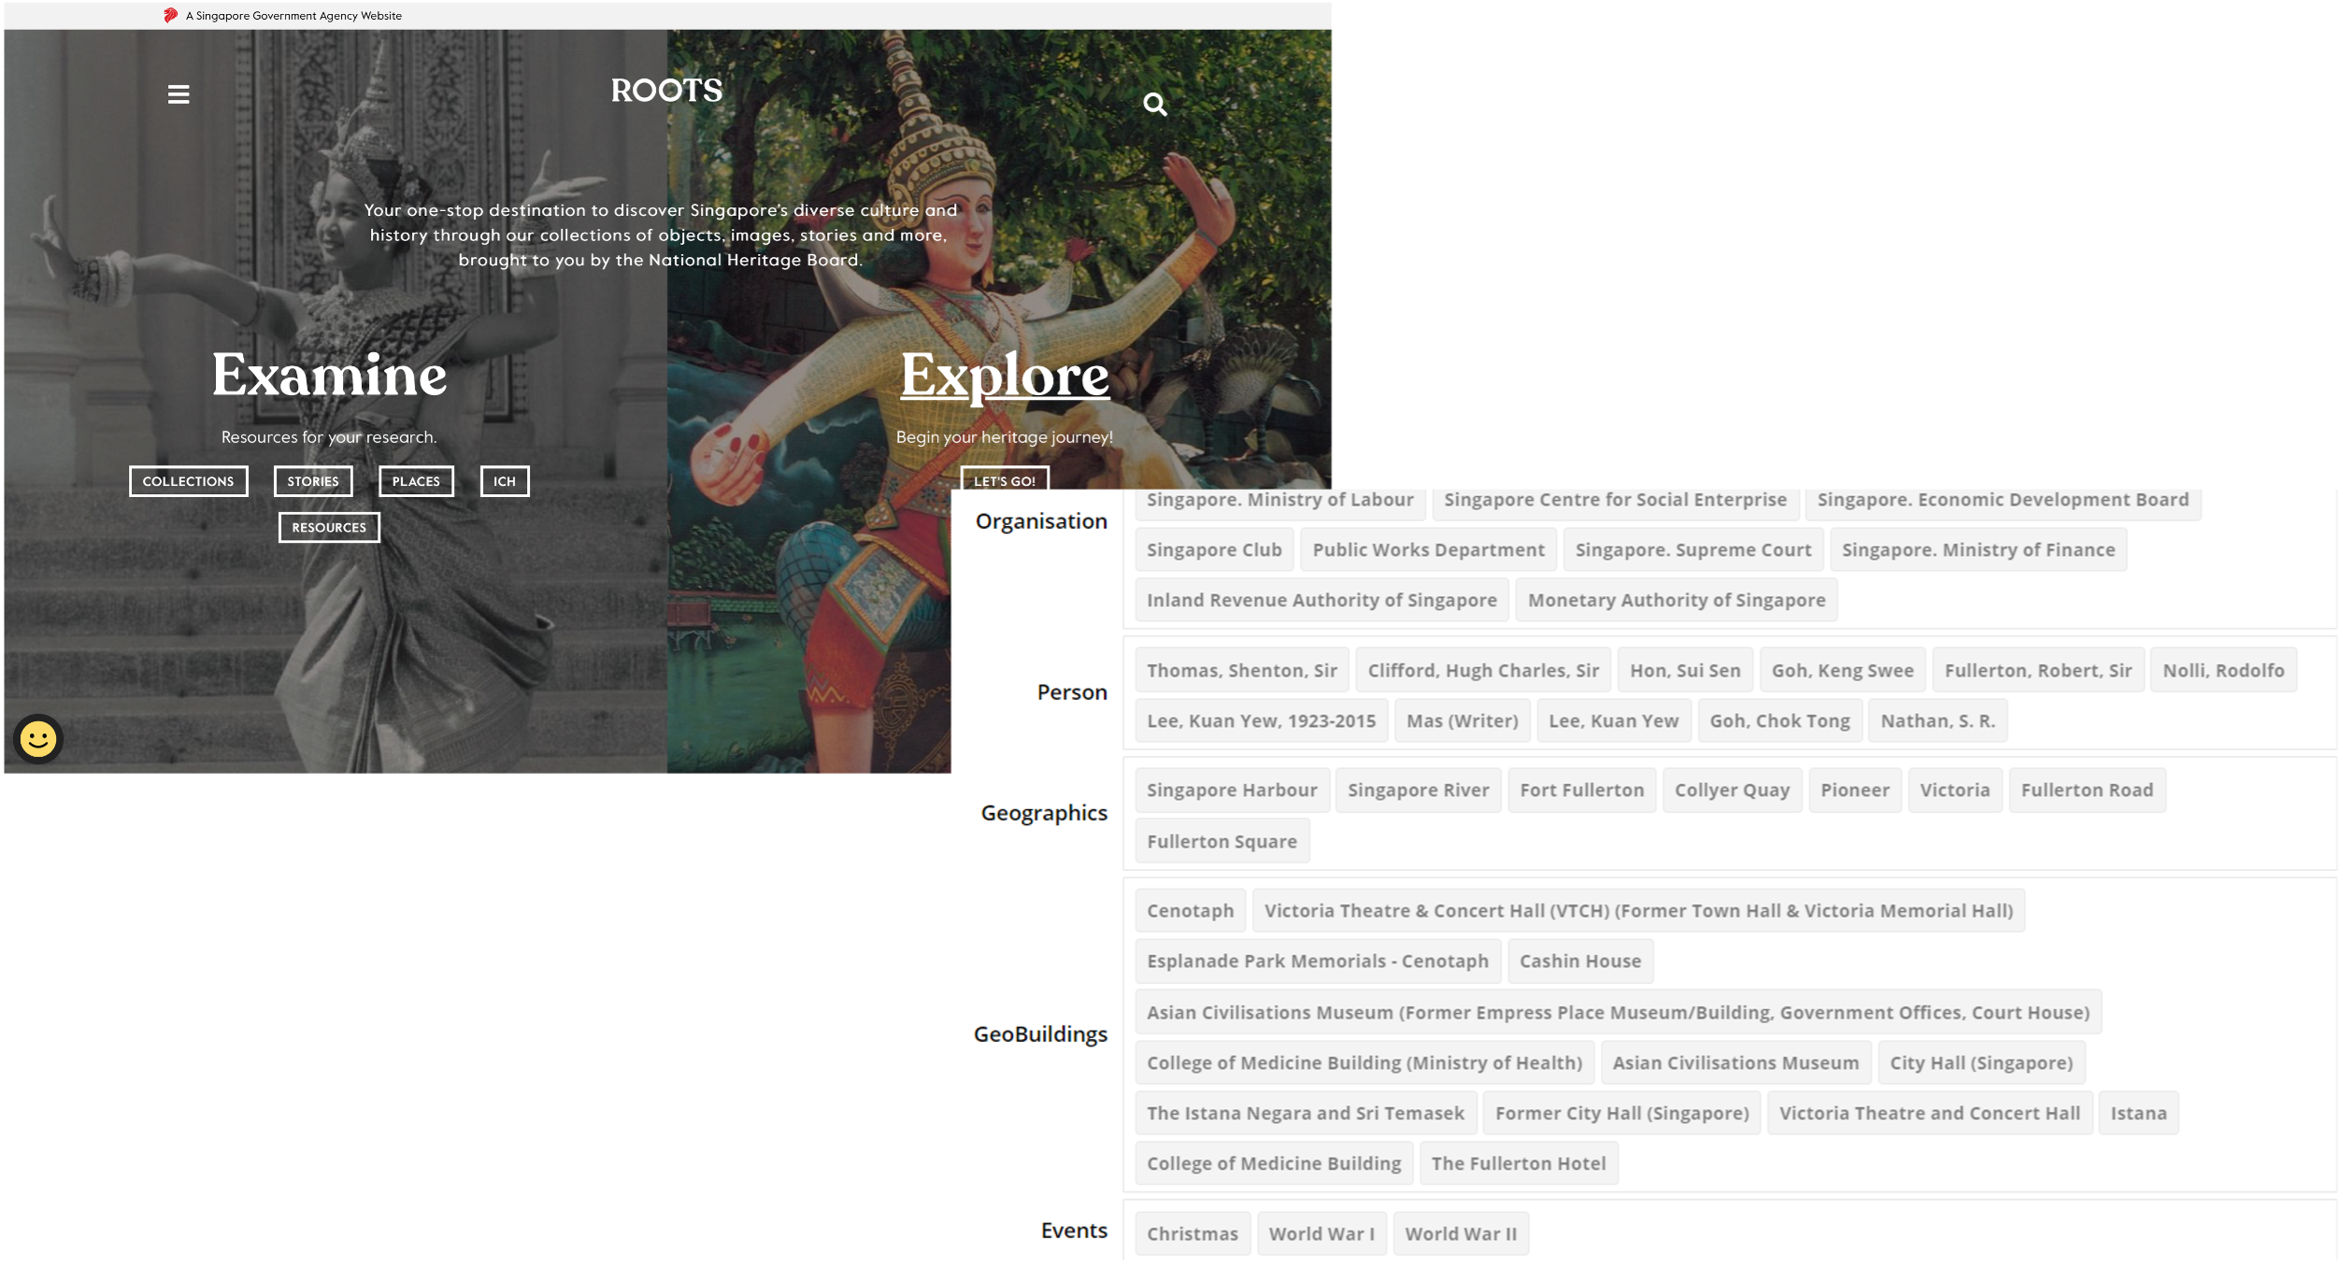Viewport: 2343px width, 1267px height.
Task: Click the RESOURCES button
Action: pyautogui.click(x=329, y=527)
